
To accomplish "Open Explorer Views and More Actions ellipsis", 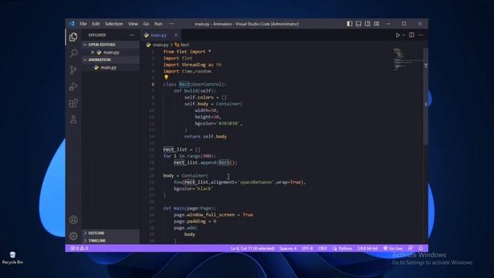I will click(x=132, y=35).
